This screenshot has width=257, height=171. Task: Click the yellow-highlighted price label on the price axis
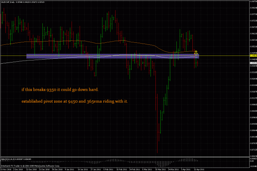253,55
